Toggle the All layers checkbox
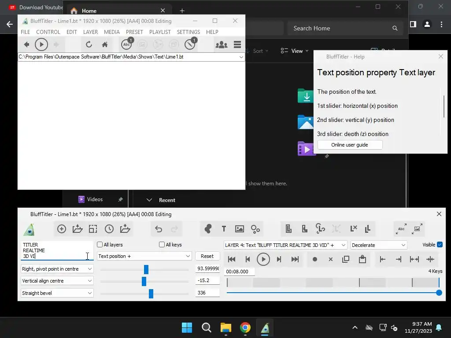 click(x=100, y=245)
